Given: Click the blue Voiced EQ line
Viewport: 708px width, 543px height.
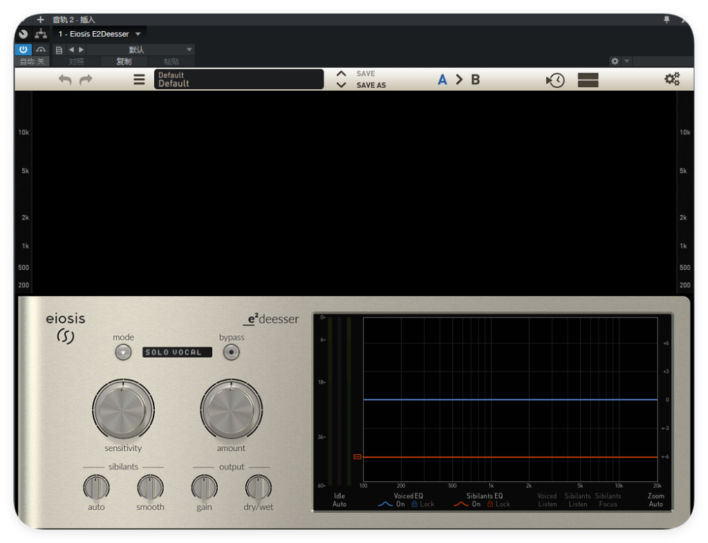Looking at the screenshot, I should (x=510, y=400).
